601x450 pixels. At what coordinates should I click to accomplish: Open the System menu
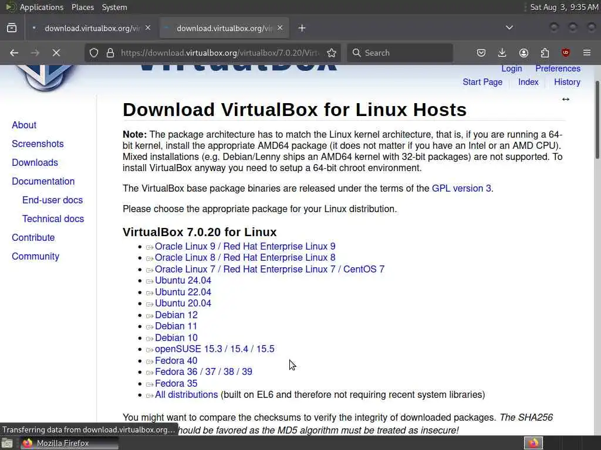click(x=114, y=7)
